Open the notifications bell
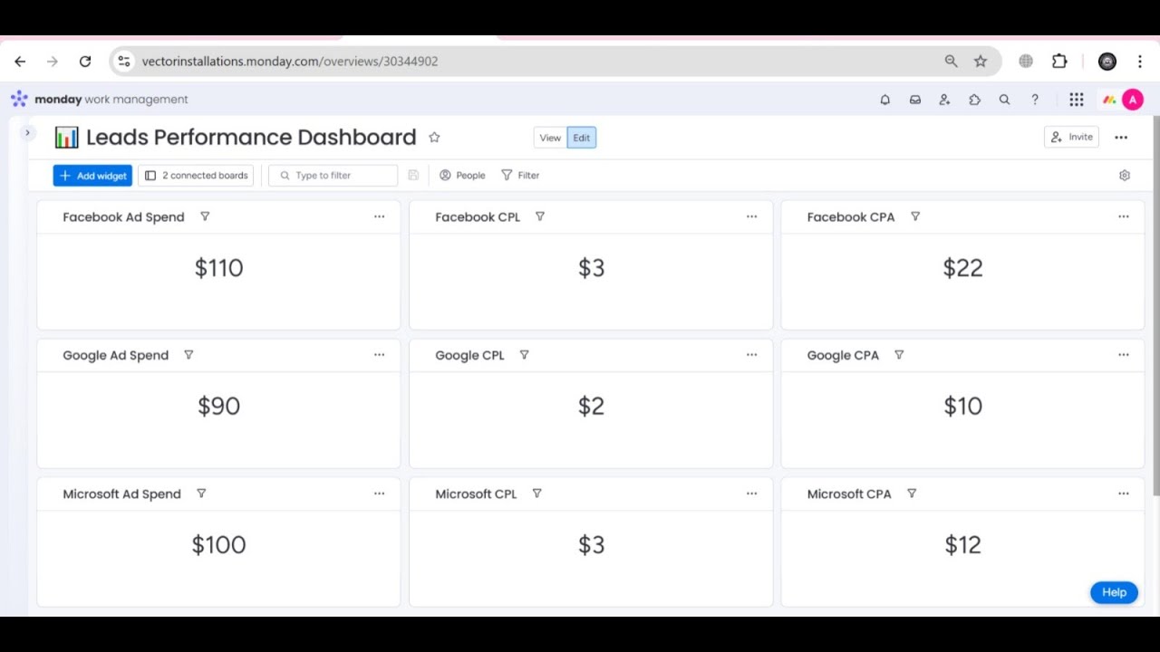 (x=885, y=100)
